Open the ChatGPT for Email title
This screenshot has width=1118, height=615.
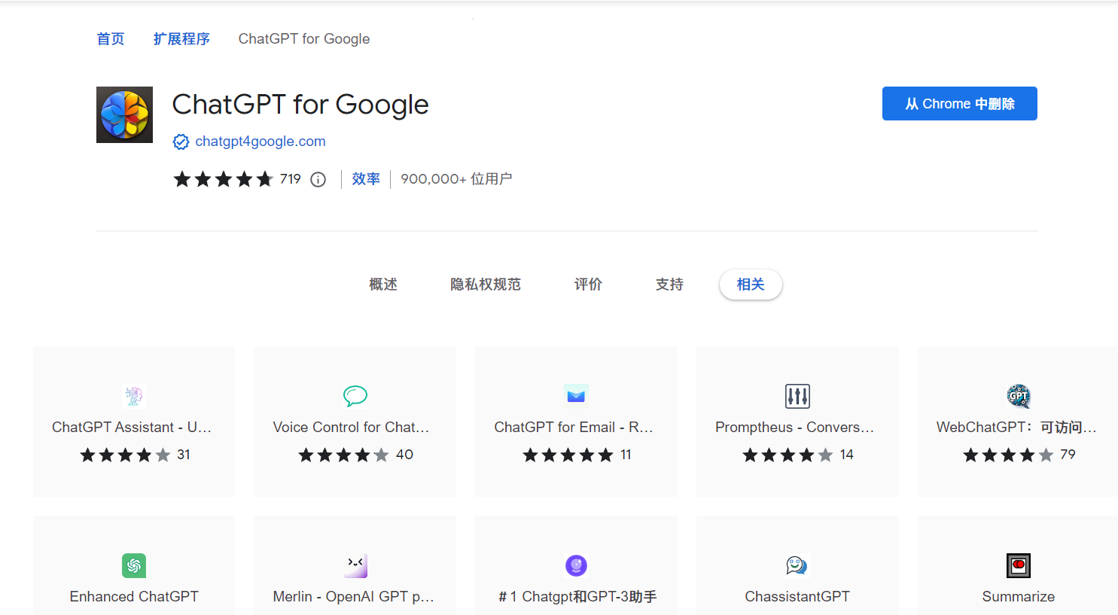pos(574,428)
